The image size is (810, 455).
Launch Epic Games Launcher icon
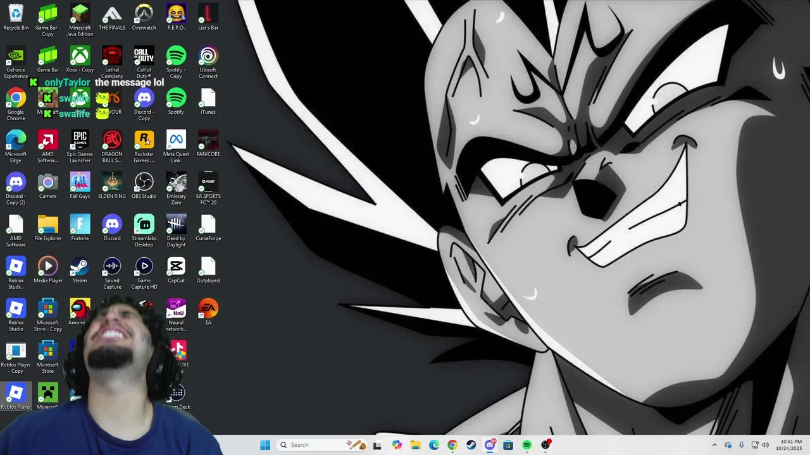tap(80, 147)
